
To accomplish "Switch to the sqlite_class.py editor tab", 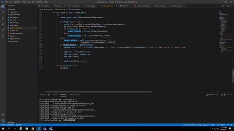I will coord(177,6).
